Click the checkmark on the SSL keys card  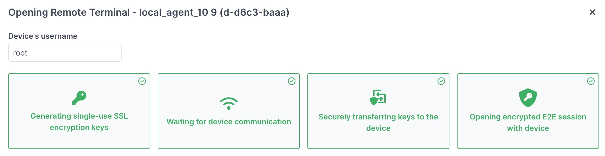point(142,81)
